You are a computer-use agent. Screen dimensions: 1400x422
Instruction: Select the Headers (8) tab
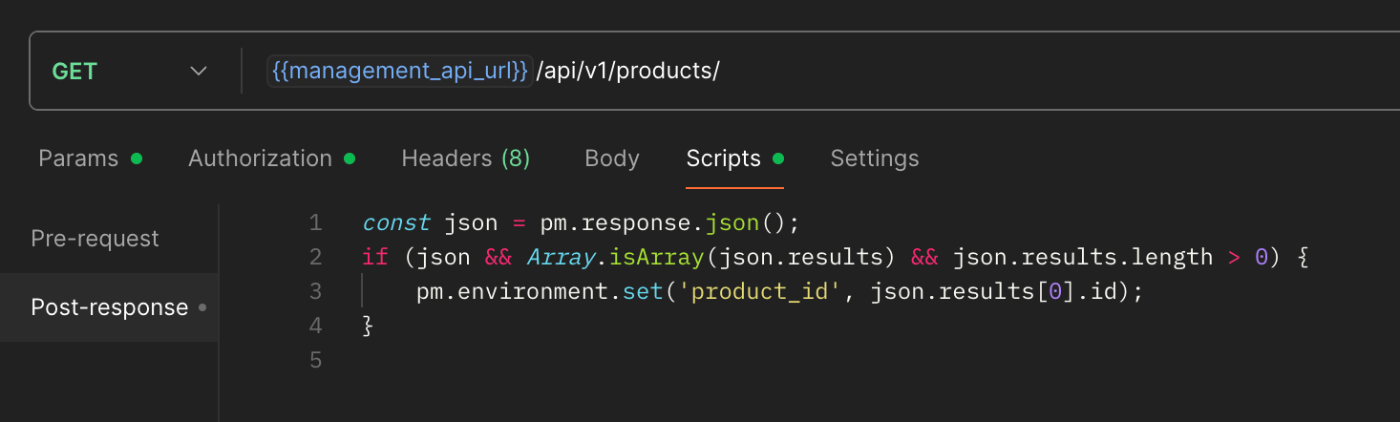465,158
